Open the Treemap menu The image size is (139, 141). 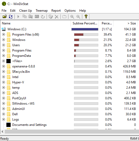(42, 11)
